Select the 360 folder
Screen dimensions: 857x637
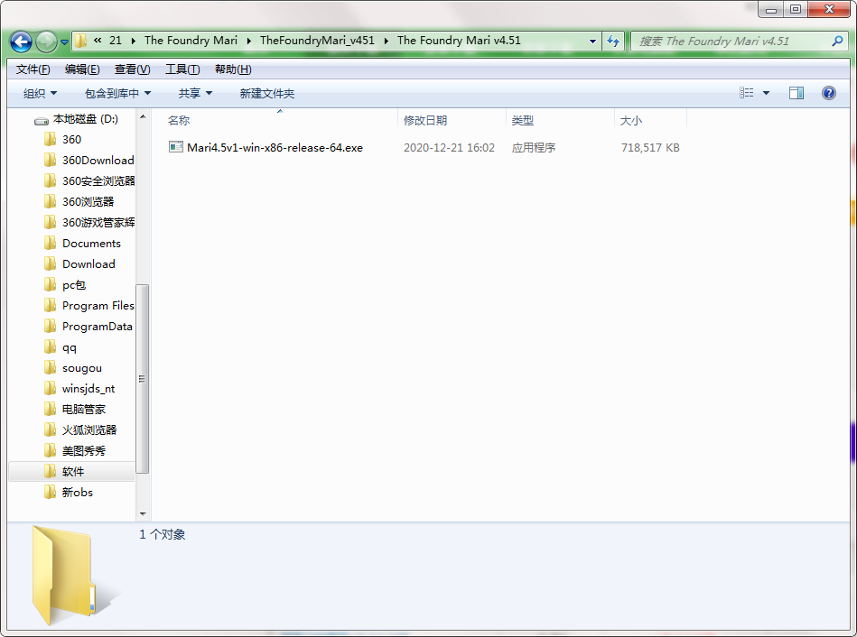point(71,139)
